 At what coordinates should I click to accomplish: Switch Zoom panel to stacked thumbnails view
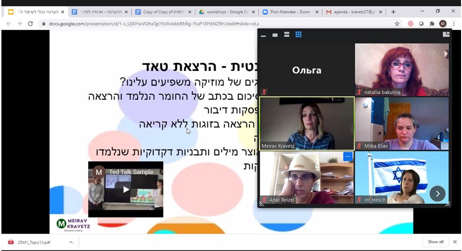pyautogui.click(x=287, y=35)
